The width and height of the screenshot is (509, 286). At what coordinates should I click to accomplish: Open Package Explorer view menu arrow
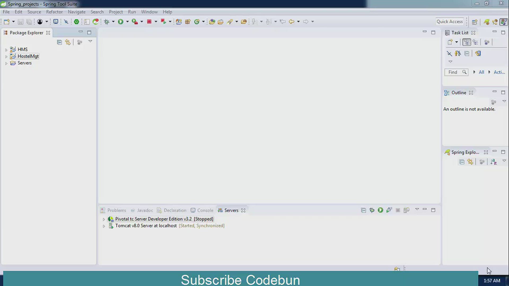90,41
